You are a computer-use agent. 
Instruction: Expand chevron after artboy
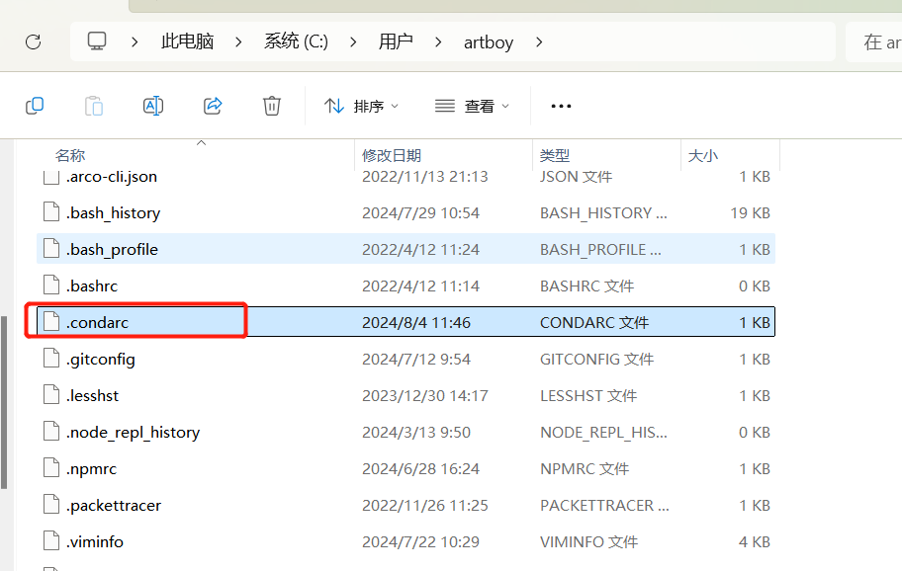coord(539,41)
